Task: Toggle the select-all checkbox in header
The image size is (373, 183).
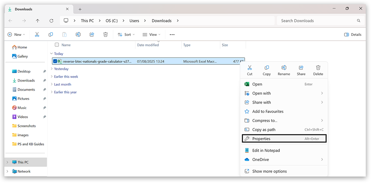Action: tap(57, 45)
